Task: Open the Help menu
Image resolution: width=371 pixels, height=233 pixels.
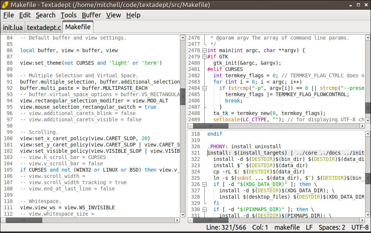Action: point(133,15)
